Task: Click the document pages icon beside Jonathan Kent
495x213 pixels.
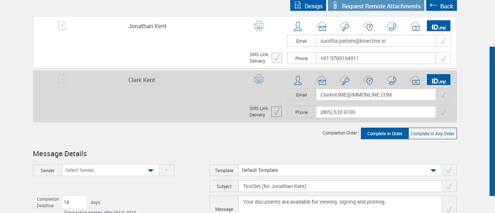Action: (62, 26)
